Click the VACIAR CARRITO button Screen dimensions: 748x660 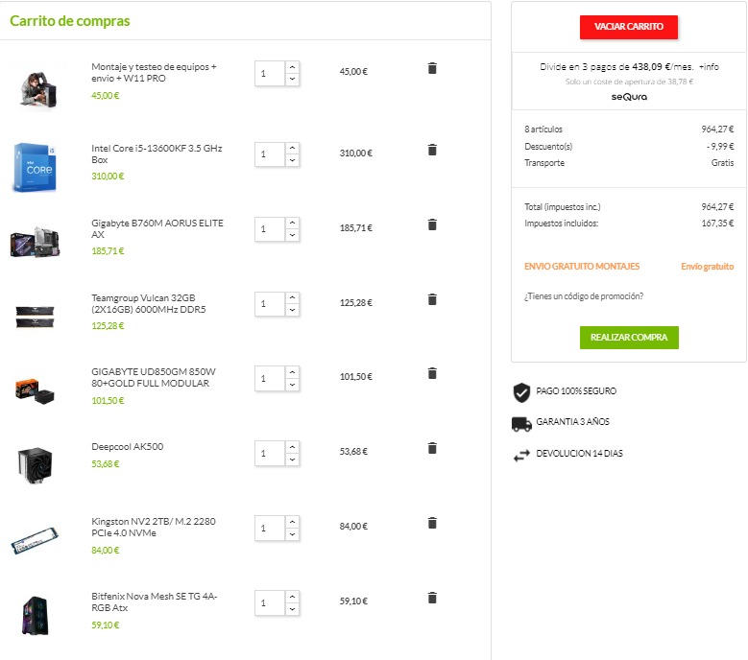pyautogui.click(x=629, y=27)
